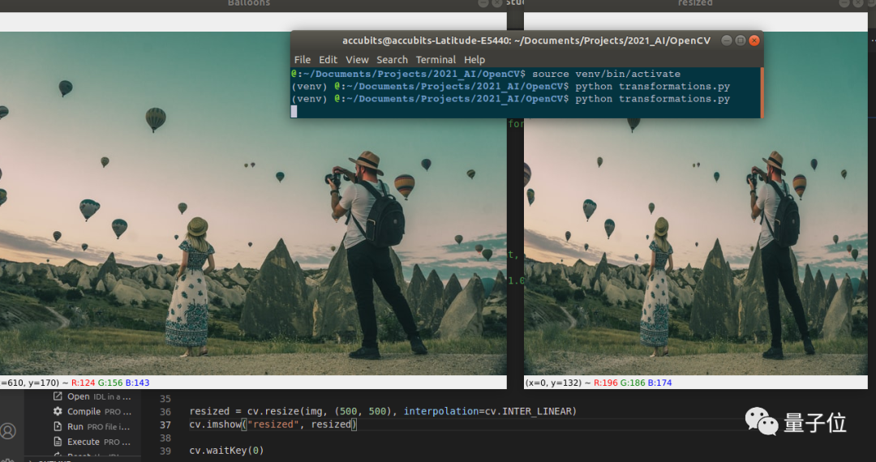This screenshot has height=462, width=876.
Task: Click line number 35 in the editor
Action: coord(165,399)
